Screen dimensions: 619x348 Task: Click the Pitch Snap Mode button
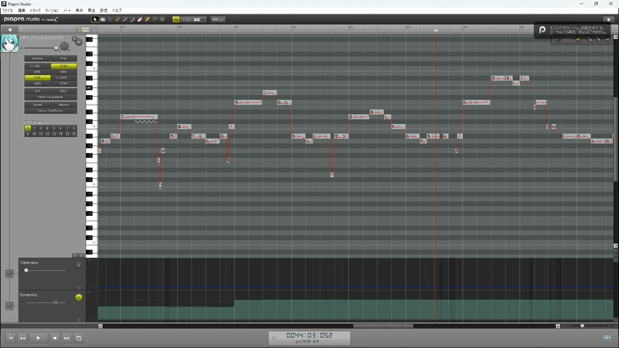(x=51, y=97)
